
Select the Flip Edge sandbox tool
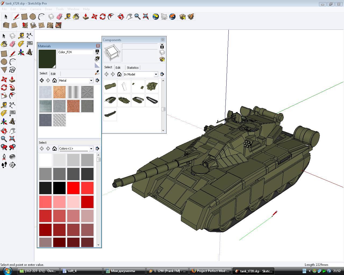[58, 25]
